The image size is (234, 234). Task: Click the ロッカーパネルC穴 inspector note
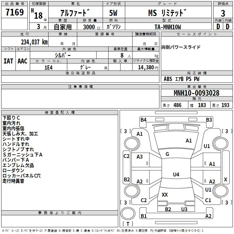click(x=21, y=176)
